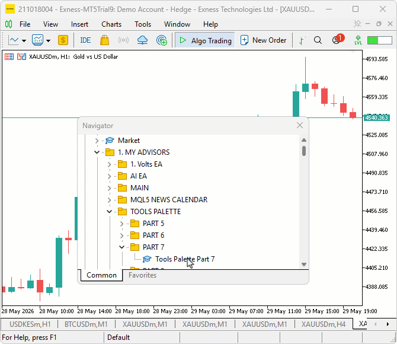Open the Help menu

(210, 24)
